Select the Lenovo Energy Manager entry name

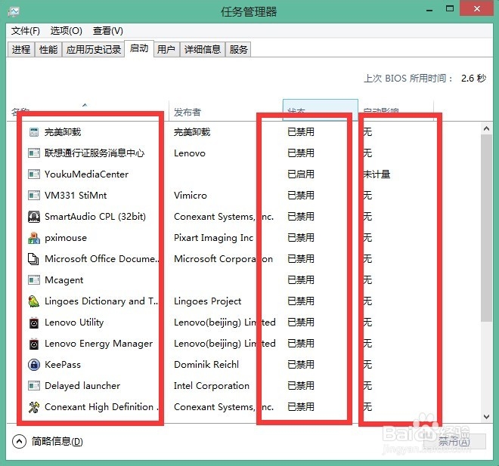[x=98, y=344]
